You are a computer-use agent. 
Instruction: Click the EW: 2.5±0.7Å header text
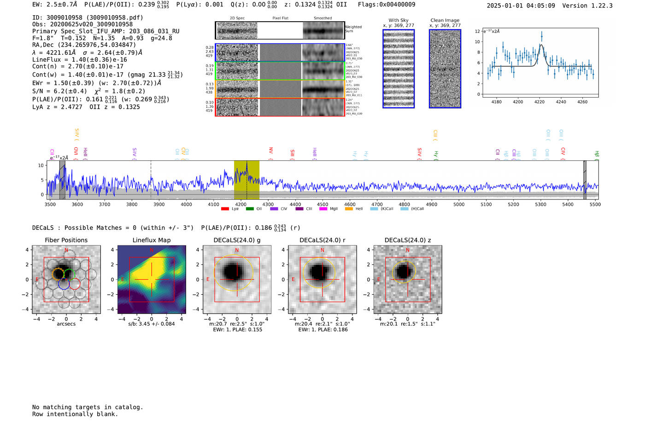pyautogui.click(x=55, y=5)
